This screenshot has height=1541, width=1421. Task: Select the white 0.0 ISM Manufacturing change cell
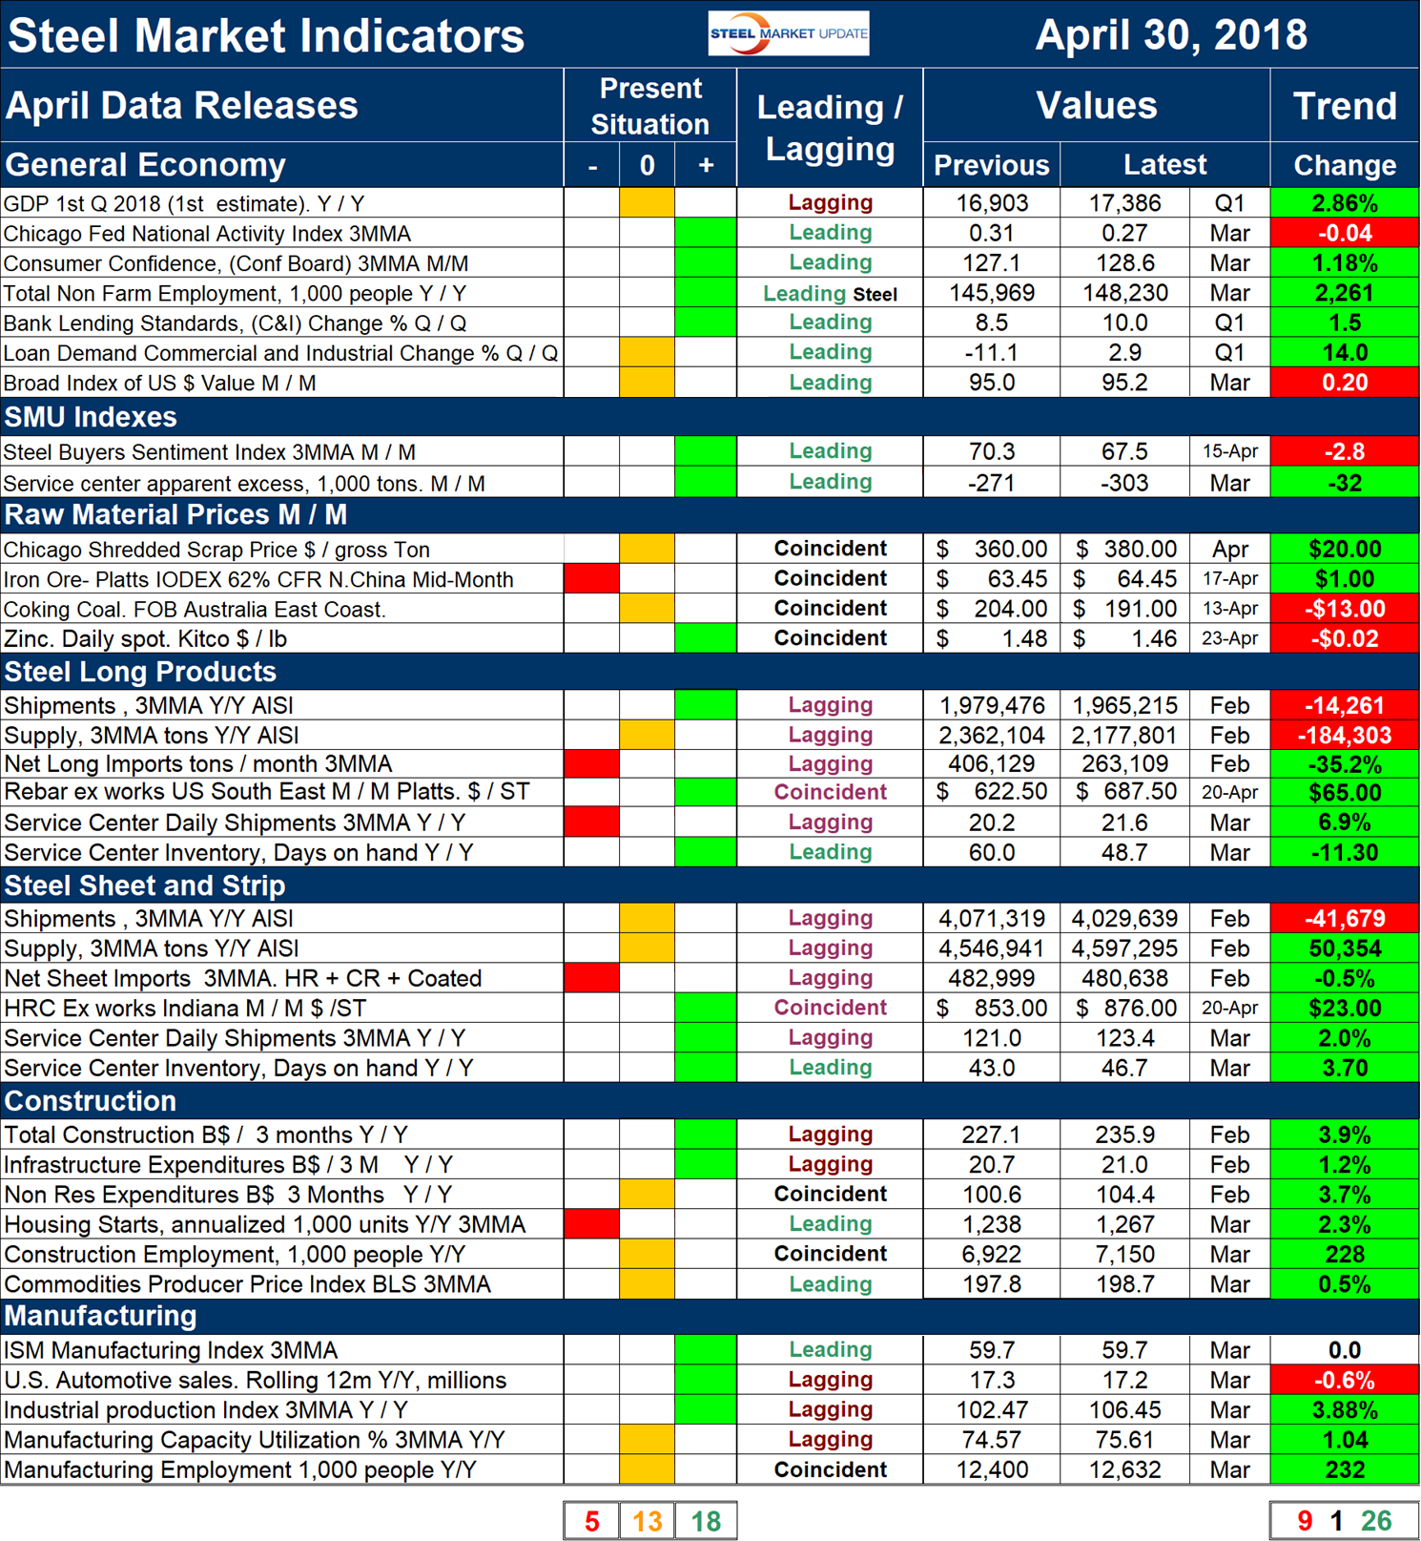tap(1344, 1350)
